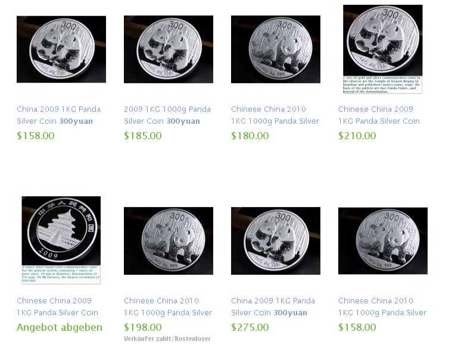455x348 pixels.
Task: Open the coin thumbnail priced $275.00
Action: click(276, 241)
